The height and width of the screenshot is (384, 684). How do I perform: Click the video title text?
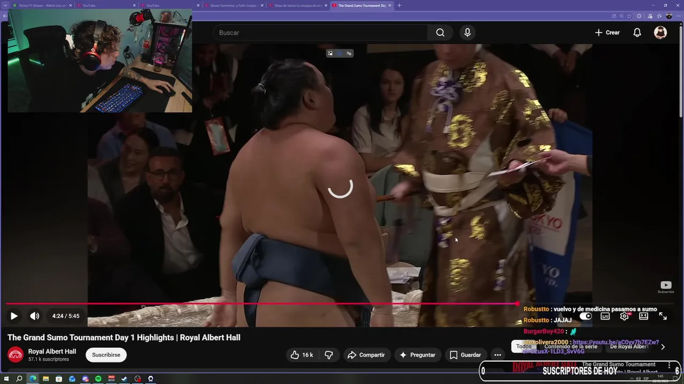click(x=124, y=338)
